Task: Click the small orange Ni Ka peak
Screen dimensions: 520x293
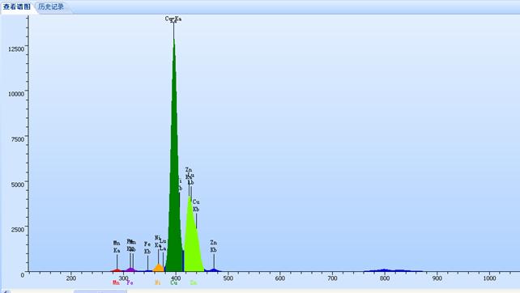Action: (159, 268)
